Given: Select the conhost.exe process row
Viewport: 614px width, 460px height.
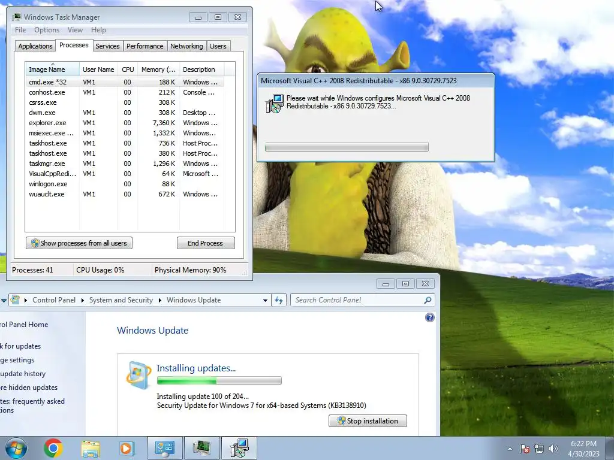Looking at the screenshot, I should pyautogui.click(x=125, y=92).
